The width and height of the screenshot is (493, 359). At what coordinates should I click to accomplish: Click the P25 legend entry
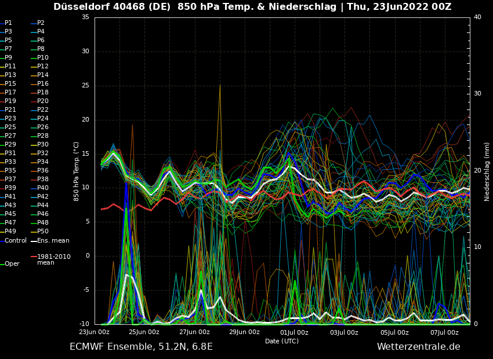tap(10, 127)
